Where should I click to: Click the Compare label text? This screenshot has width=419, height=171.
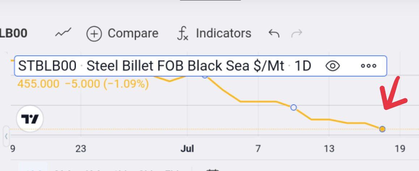pos(133,33)
